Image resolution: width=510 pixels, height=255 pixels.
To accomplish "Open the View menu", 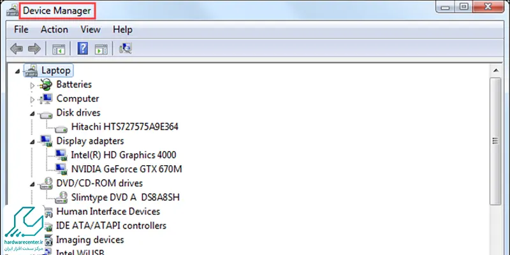I will [91, 29].
